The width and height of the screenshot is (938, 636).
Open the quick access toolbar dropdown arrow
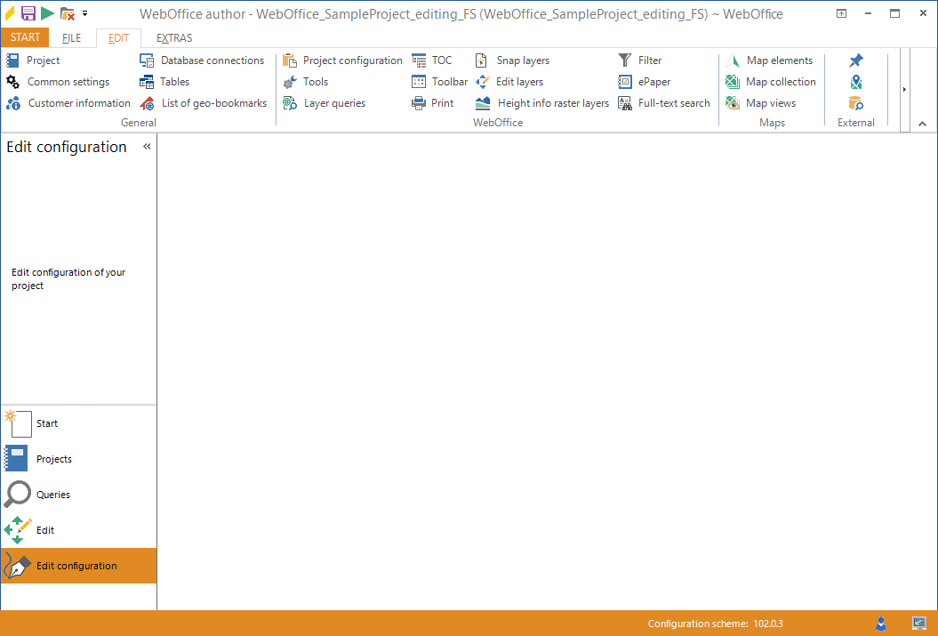click(x=85, y=12)
